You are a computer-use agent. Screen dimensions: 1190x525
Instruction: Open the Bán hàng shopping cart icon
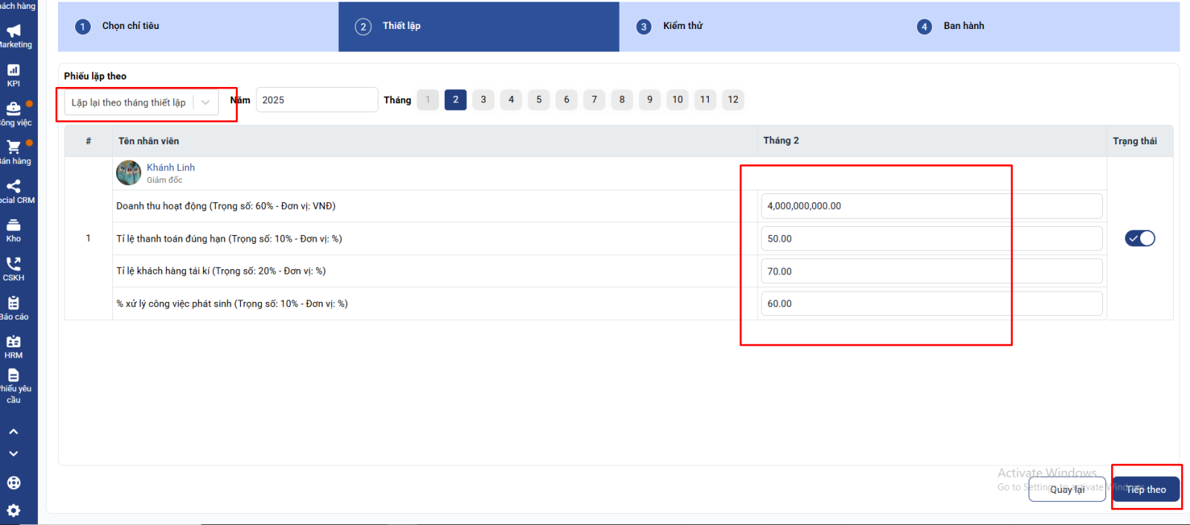tap(13, 148)
